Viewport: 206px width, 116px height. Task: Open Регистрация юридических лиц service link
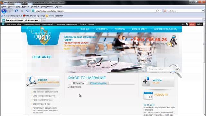(x=45, y=110)
